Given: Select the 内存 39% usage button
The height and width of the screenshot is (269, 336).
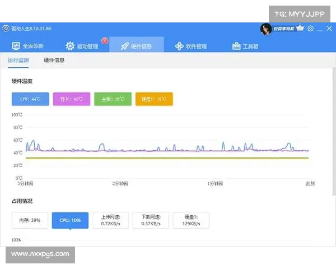Looking at the screenshot, I should (x=30, y=220).
